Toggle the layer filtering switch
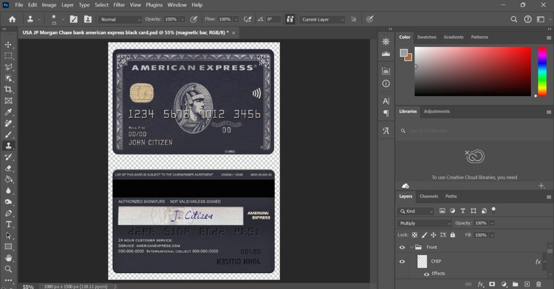Screen dimensions: 554x289 pyautogui.click(x=493, y=210)
